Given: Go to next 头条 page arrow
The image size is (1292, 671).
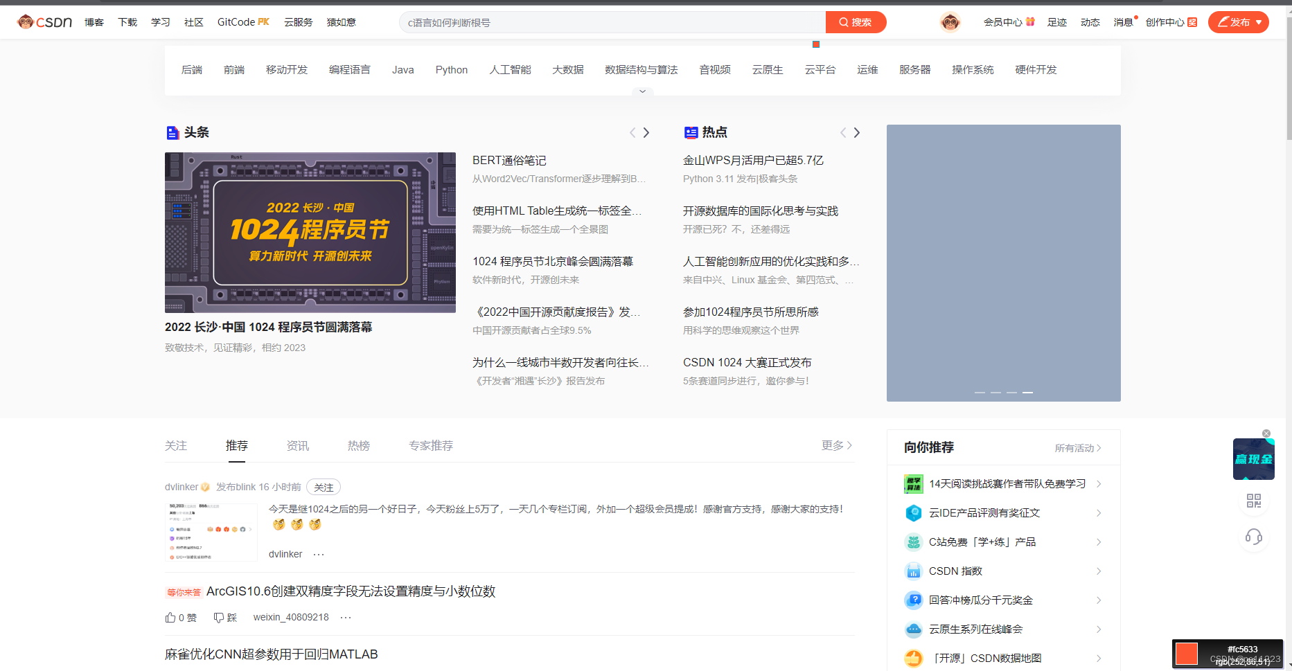Looking at the screenshot, I should point(646,132).
